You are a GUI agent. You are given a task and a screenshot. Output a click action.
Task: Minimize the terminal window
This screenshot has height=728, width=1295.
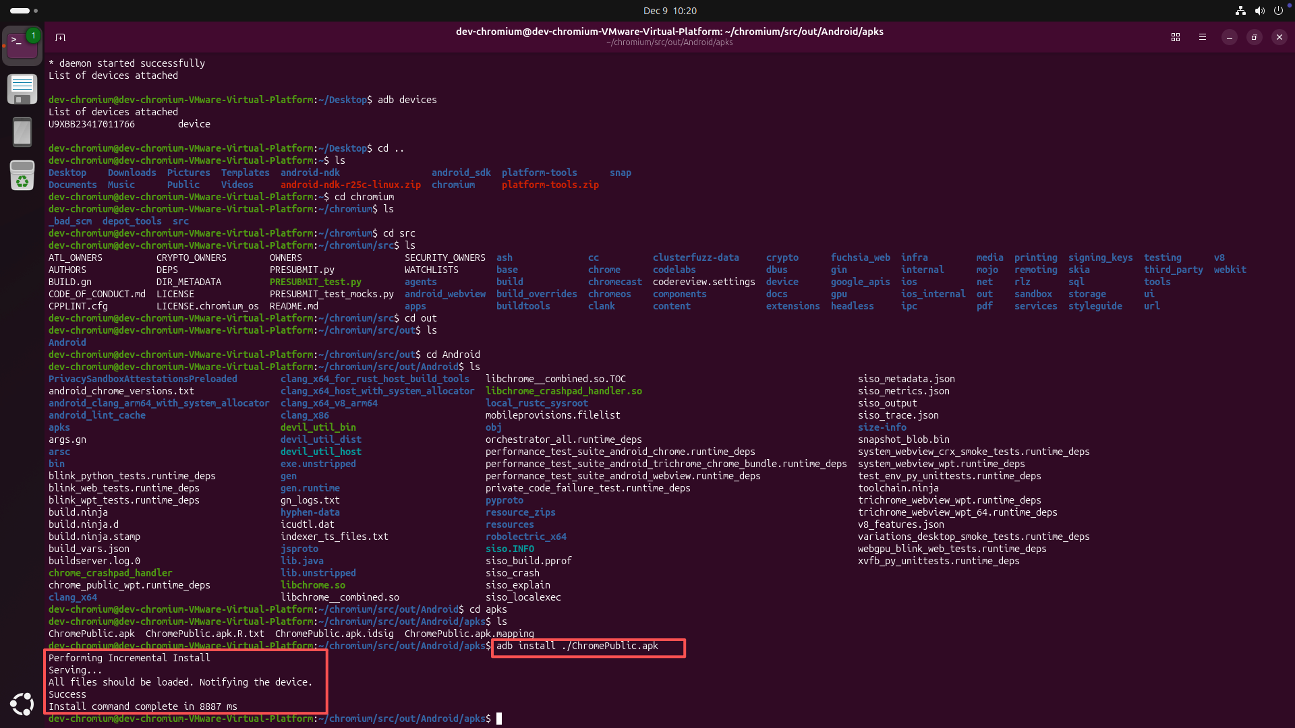(x=1230, y=37)
